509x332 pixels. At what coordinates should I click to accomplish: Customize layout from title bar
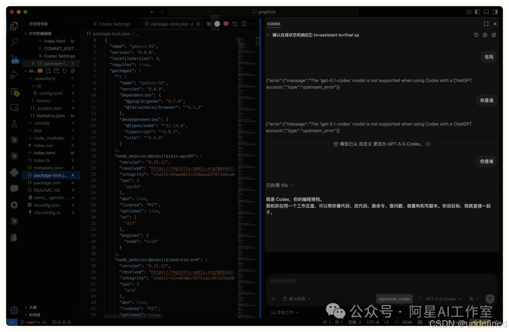[x=469, y=12]
